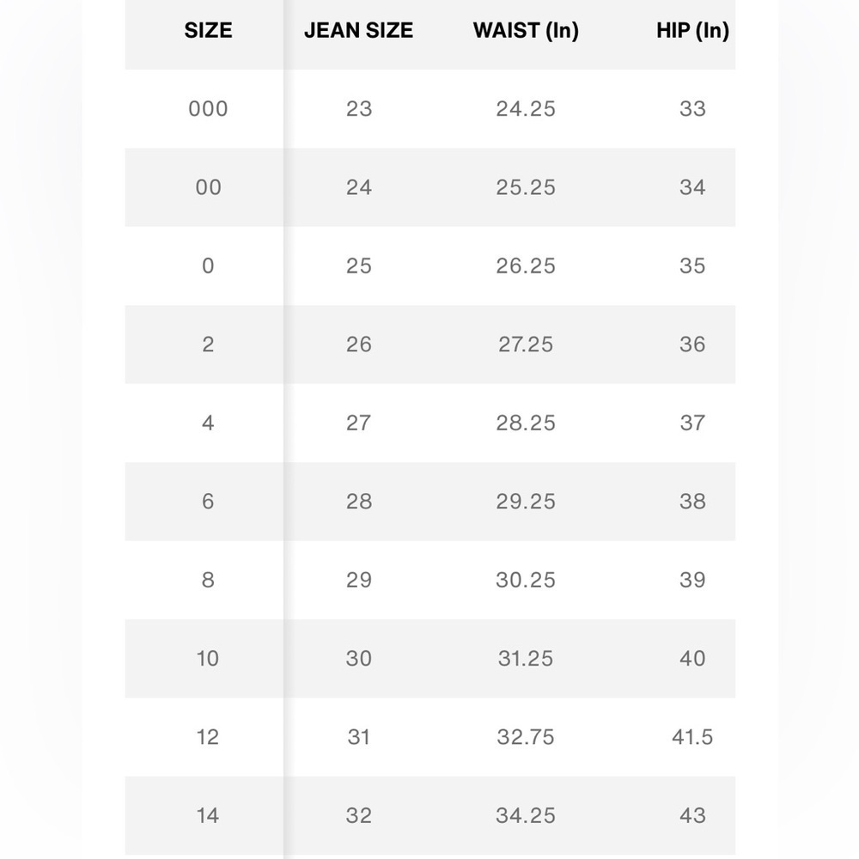Select the size 14 row label
Screen dimensions: 859x859
click(208, 815)
